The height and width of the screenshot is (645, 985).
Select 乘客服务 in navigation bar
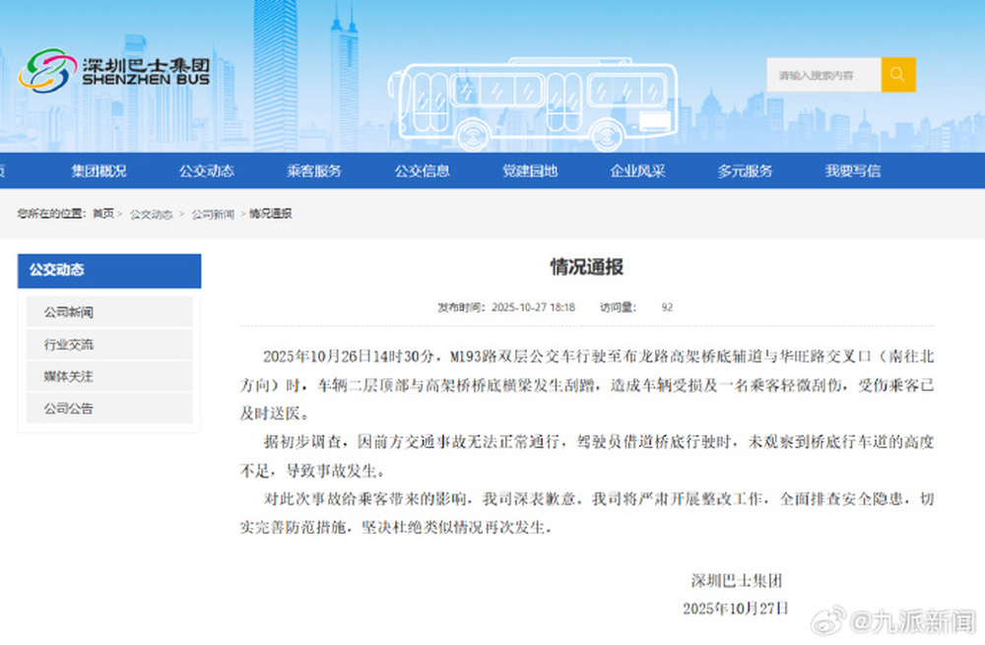point(314,170)
